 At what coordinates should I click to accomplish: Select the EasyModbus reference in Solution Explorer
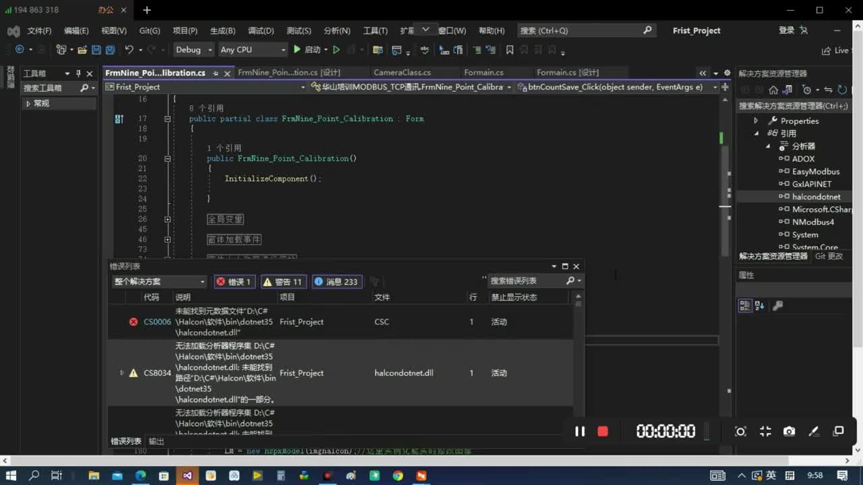(816, 171)
